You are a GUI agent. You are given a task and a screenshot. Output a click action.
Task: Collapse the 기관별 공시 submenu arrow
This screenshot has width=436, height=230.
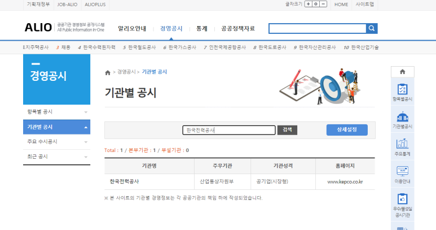click(x=86, y=127)
